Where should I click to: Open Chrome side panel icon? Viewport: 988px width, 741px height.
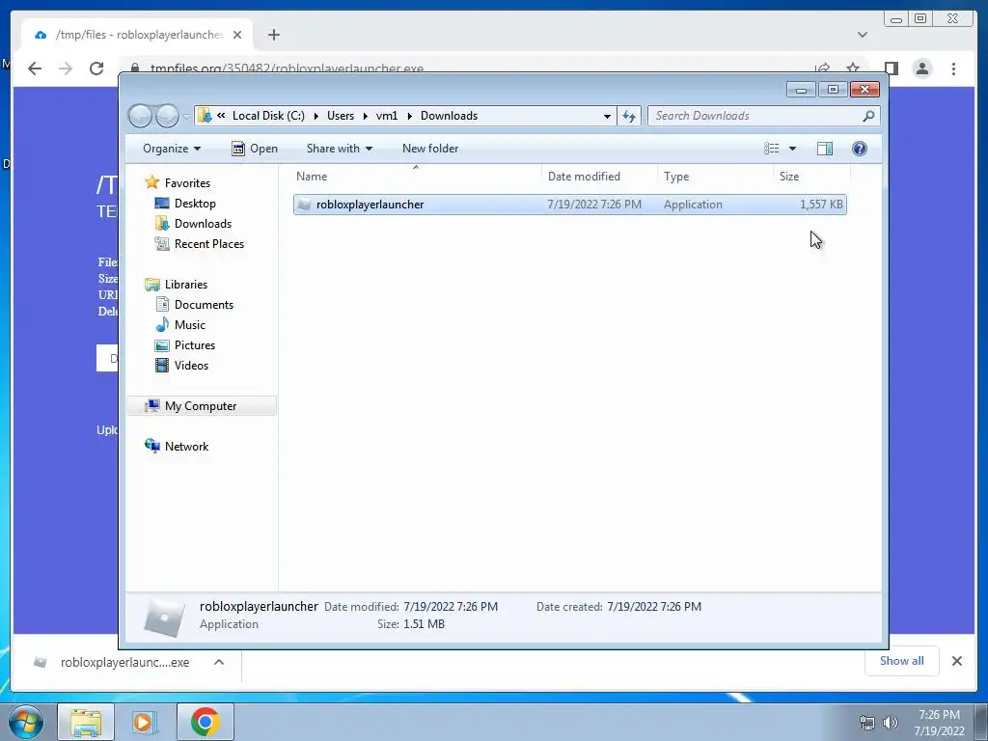click(891, 69)
